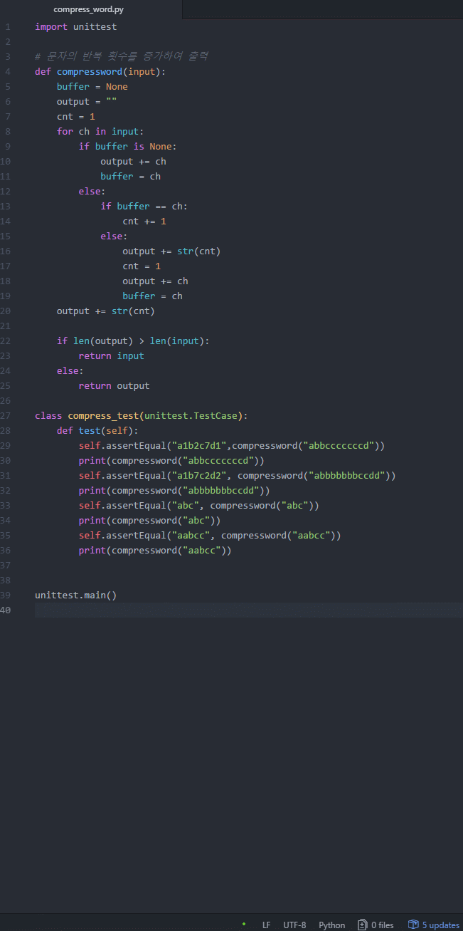
Task: Click 'if buffer is None:' line
Action: tap(127, 147)
